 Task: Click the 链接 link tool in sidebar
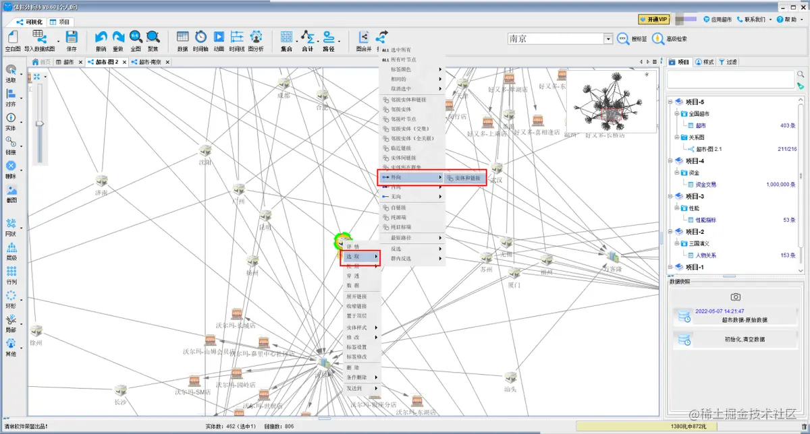(x=11, y=142)
